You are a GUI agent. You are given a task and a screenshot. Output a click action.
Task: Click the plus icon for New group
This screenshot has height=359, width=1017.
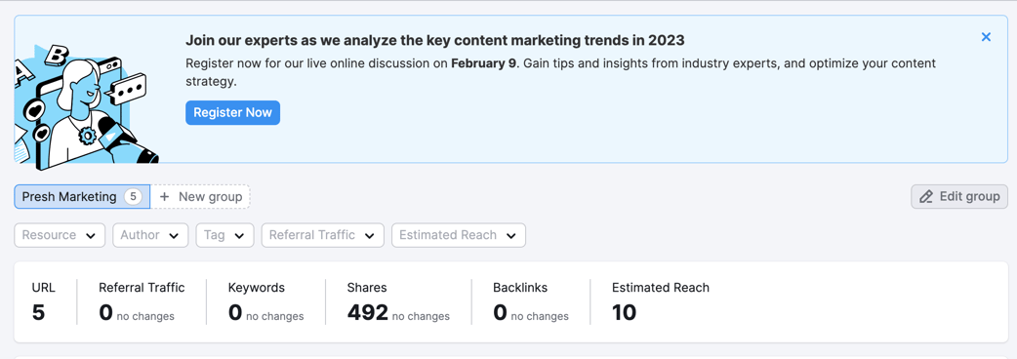(165, 196)
